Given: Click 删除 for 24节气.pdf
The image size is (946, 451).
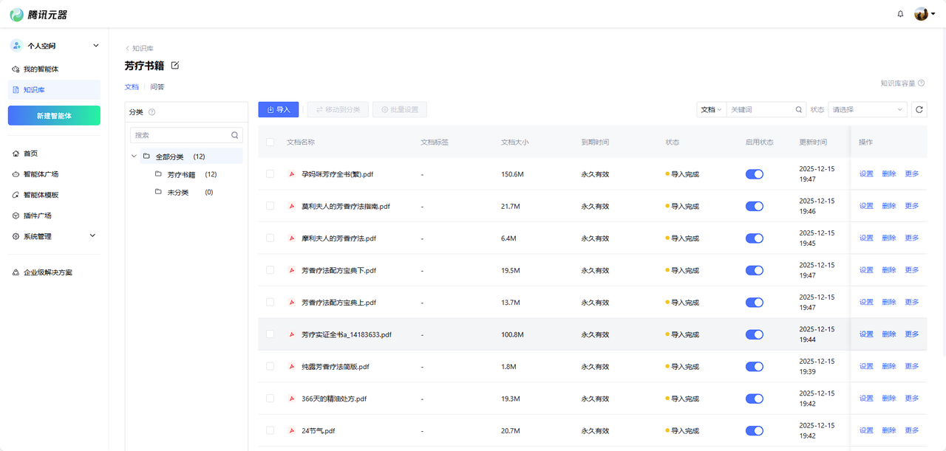Looking at the screenshot, I should (888, 430).
